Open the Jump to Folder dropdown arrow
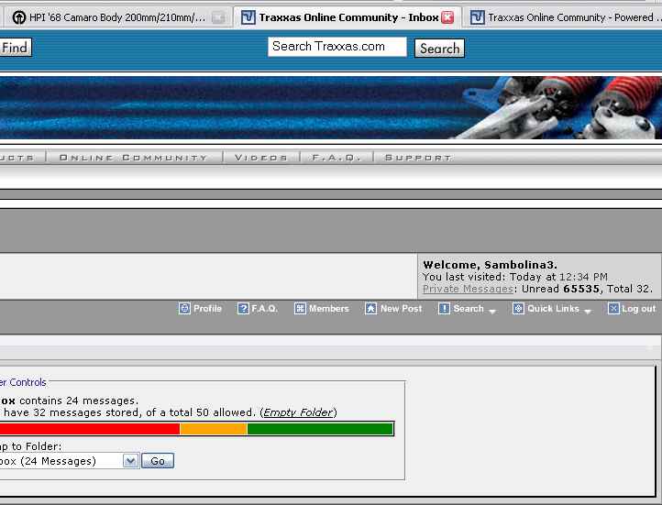Screen dimensions: 662x505 [131, 461]
